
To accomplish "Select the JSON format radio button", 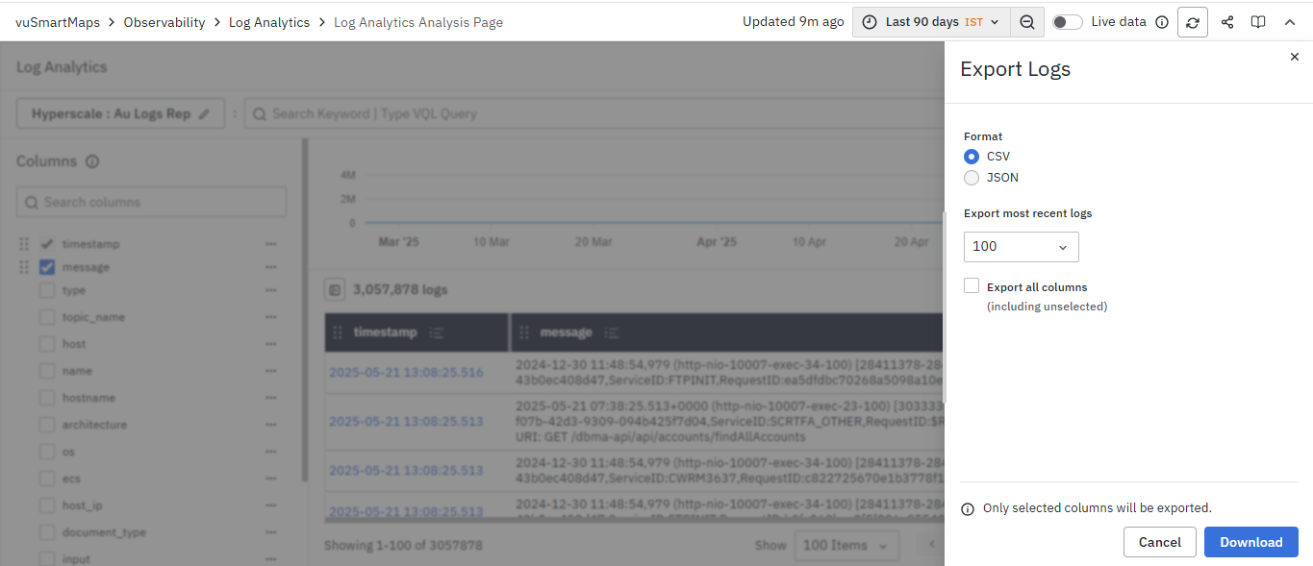I will click(972, 178).
